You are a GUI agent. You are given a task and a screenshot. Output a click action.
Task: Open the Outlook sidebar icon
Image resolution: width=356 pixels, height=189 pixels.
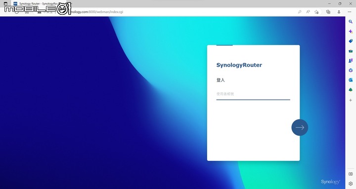coord(351,80)
